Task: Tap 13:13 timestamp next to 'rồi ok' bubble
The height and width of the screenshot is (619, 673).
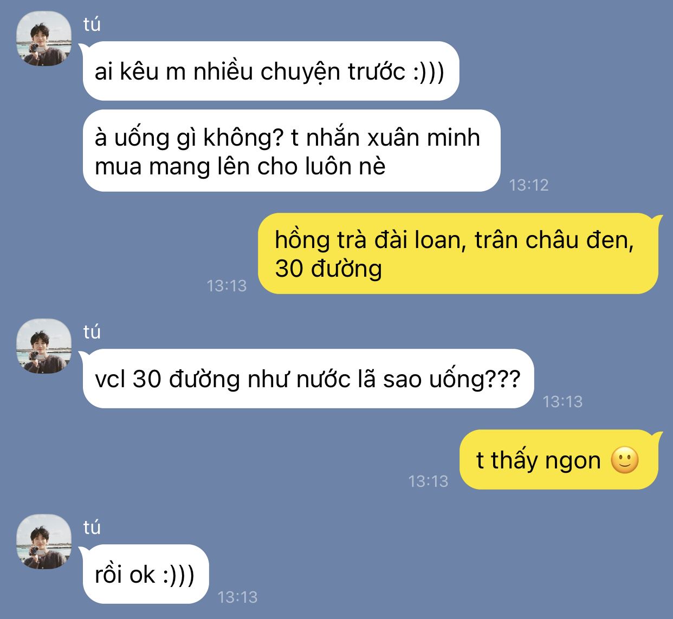Action: coord(237,597)
